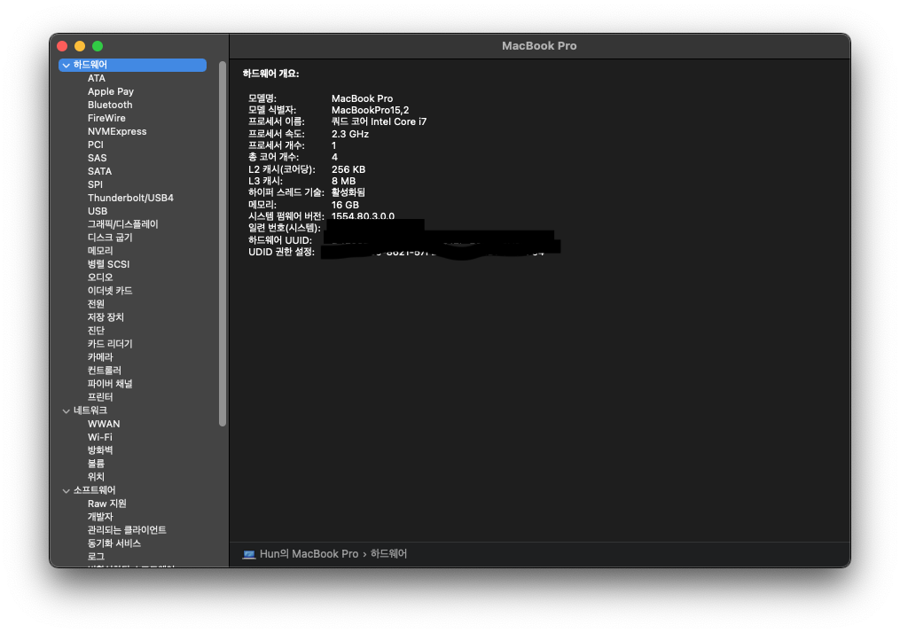Open 카드 리더기 entry

tap(110, 343)
